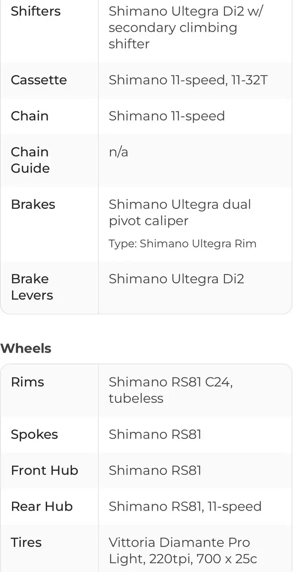This screenshot has width=293, height=572.
Task: Select the n/a chain guide value
Action: point(118,152)
